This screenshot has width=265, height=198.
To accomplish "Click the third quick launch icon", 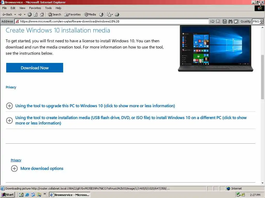I will coord(33,195).
